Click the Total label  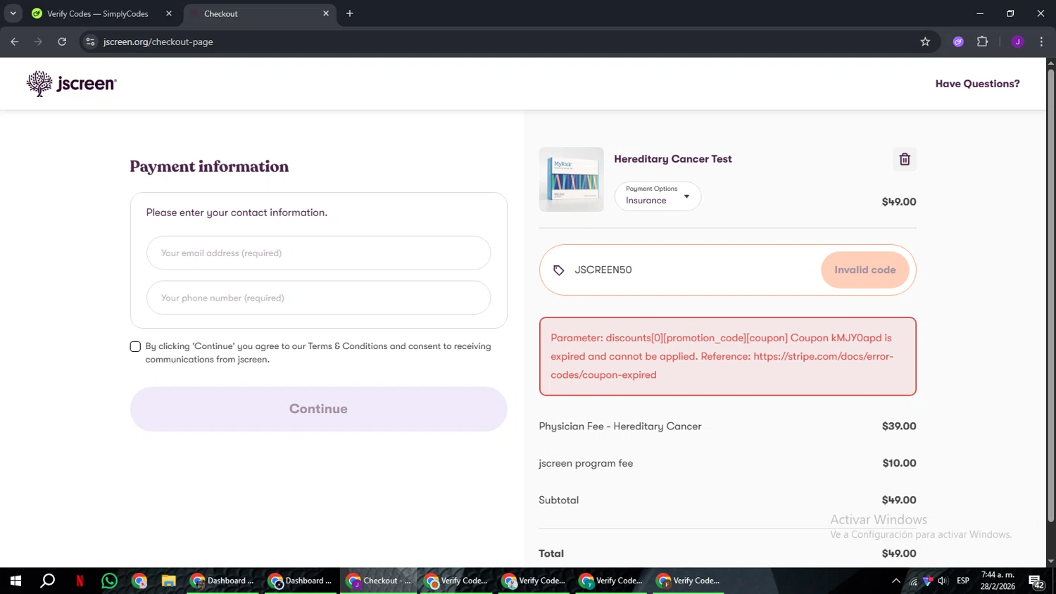pyautogui.click(x=551, y=554)
